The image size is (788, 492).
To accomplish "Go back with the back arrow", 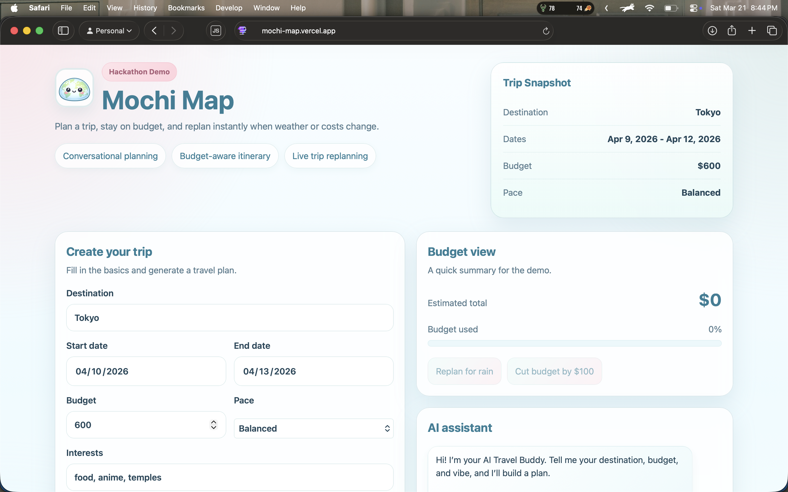I will pyautogui.click(x=154, y=31).
